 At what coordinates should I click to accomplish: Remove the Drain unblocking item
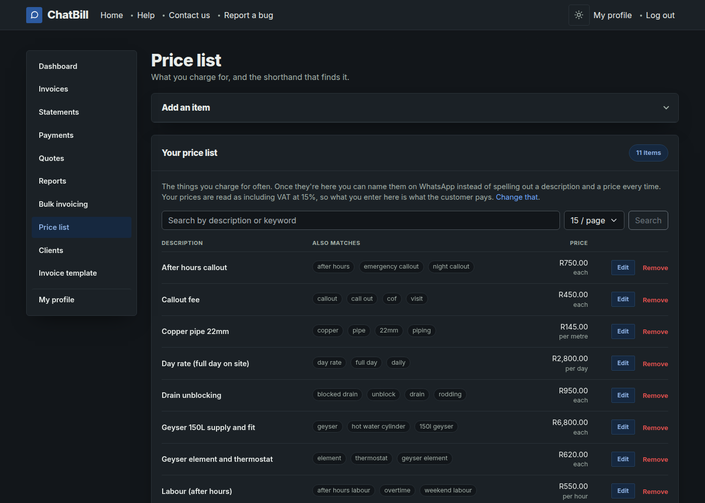click(655, 395)
